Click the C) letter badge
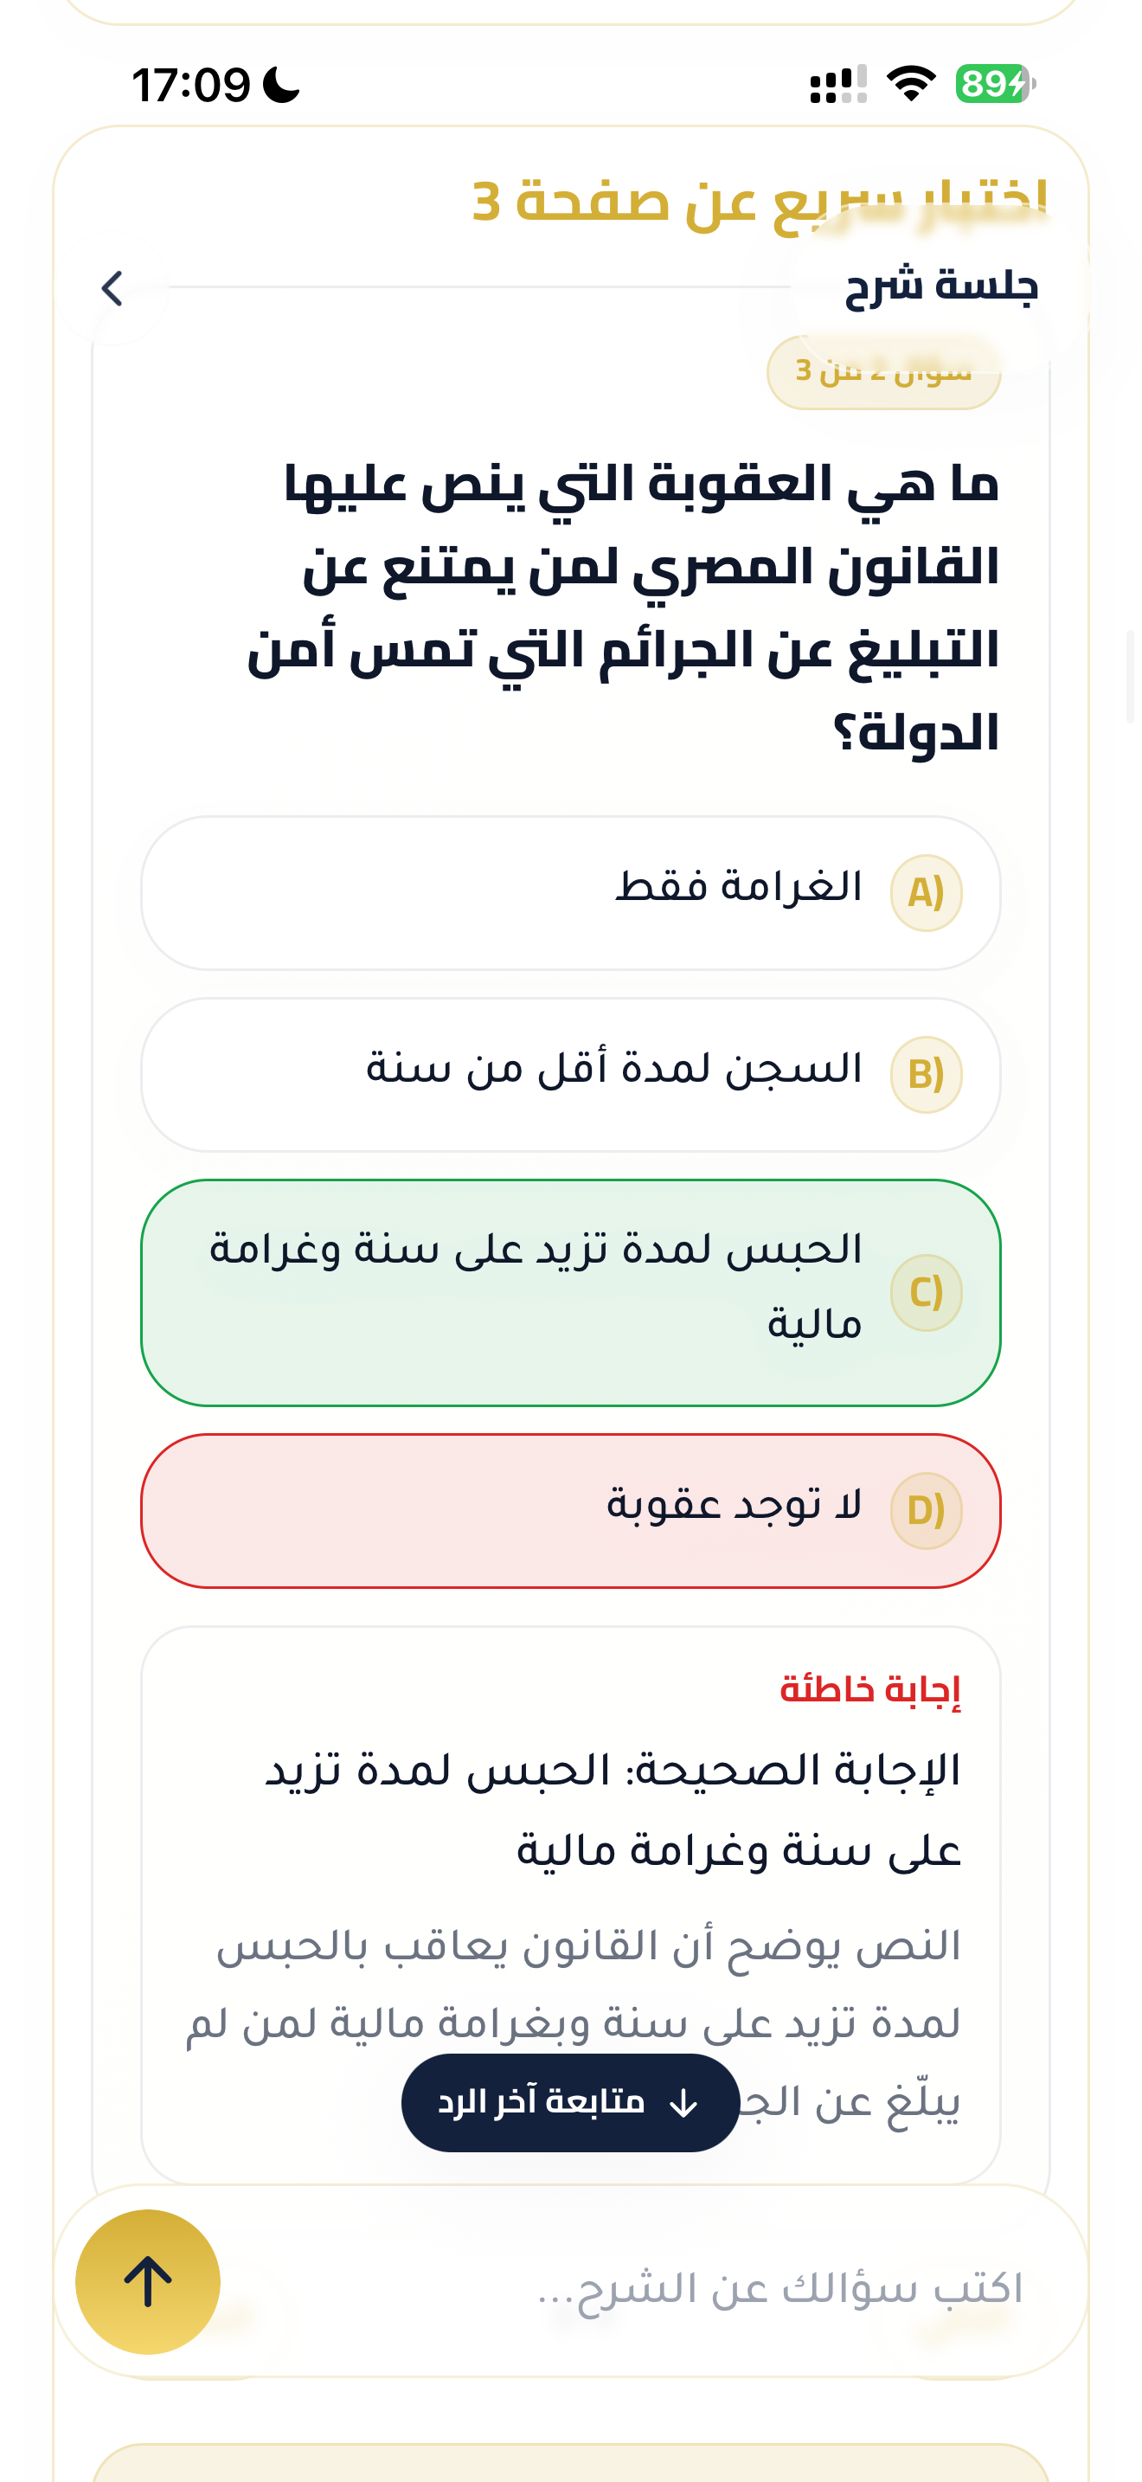The image size is (1142, 2482). pyautogui.click(x=926, y=1292)
